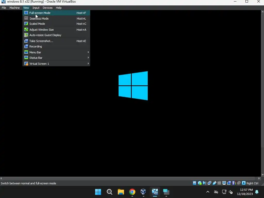264x198 pixels.
Task: Choose the Seamless Mode entry
Action: tap(56, 18)
